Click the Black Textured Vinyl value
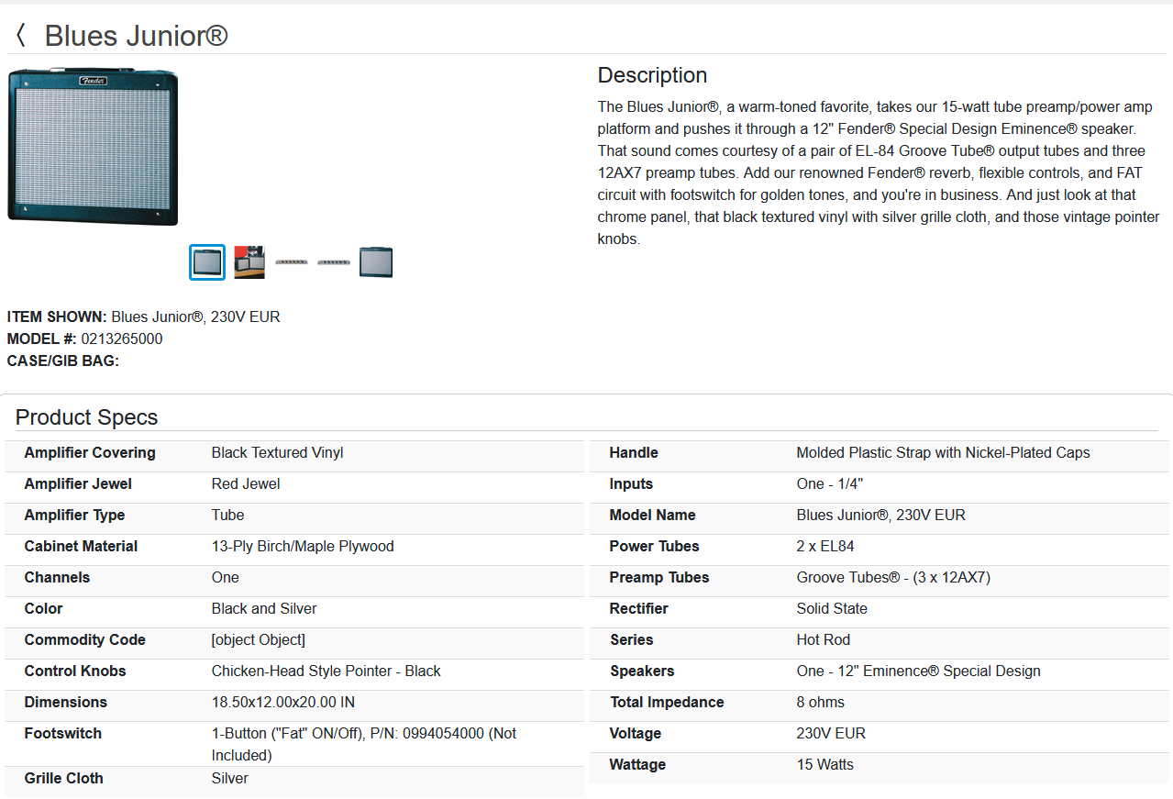This screenshot has width=1173, height=799. [x=278, y=452]
